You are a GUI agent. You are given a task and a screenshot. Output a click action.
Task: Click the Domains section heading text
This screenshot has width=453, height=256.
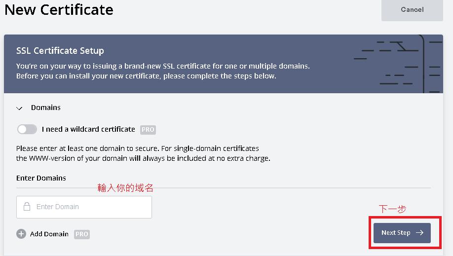pos(46,108)
